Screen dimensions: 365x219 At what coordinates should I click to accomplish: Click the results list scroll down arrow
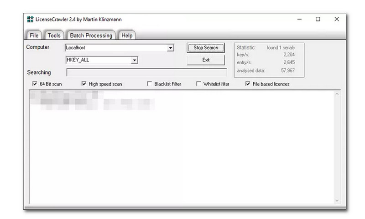[x=337, y=200]
